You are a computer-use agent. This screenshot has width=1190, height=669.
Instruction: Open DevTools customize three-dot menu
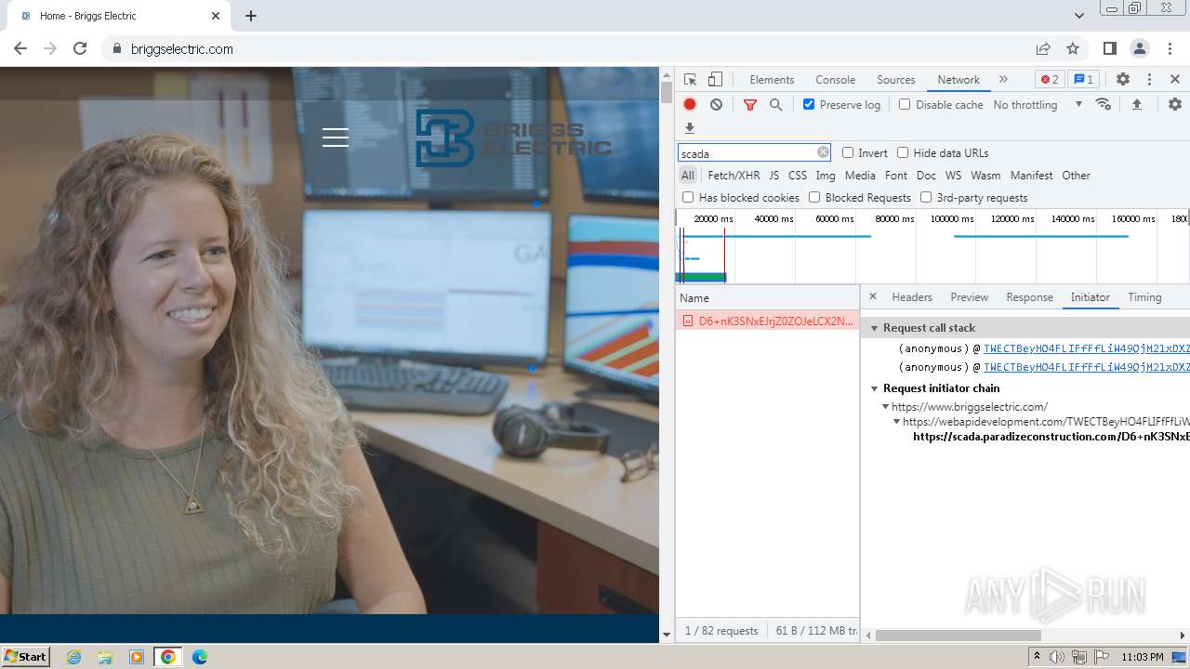(x=1149, y=80)
